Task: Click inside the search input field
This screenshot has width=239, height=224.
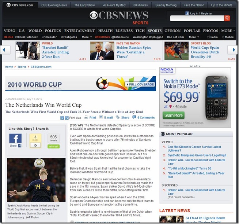Action: pyautogui.click(x=197, y=18)
